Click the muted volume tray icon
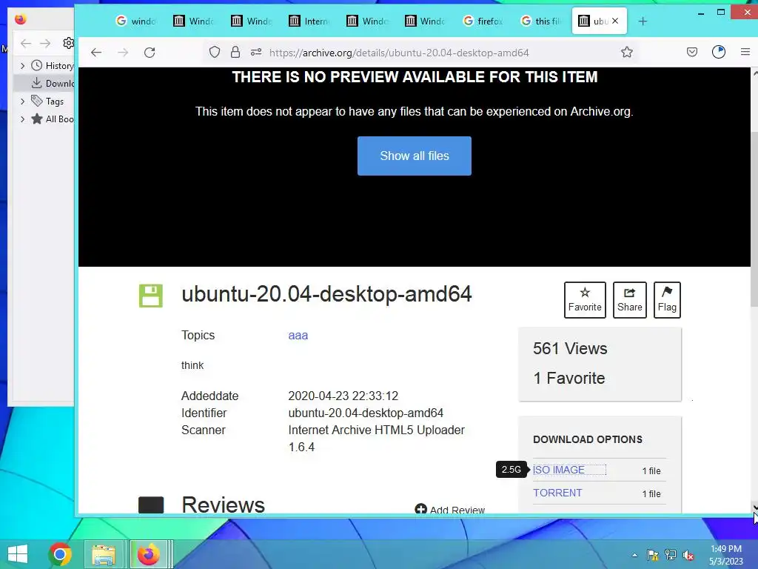758x569 pixels. (x=688, y=555)
